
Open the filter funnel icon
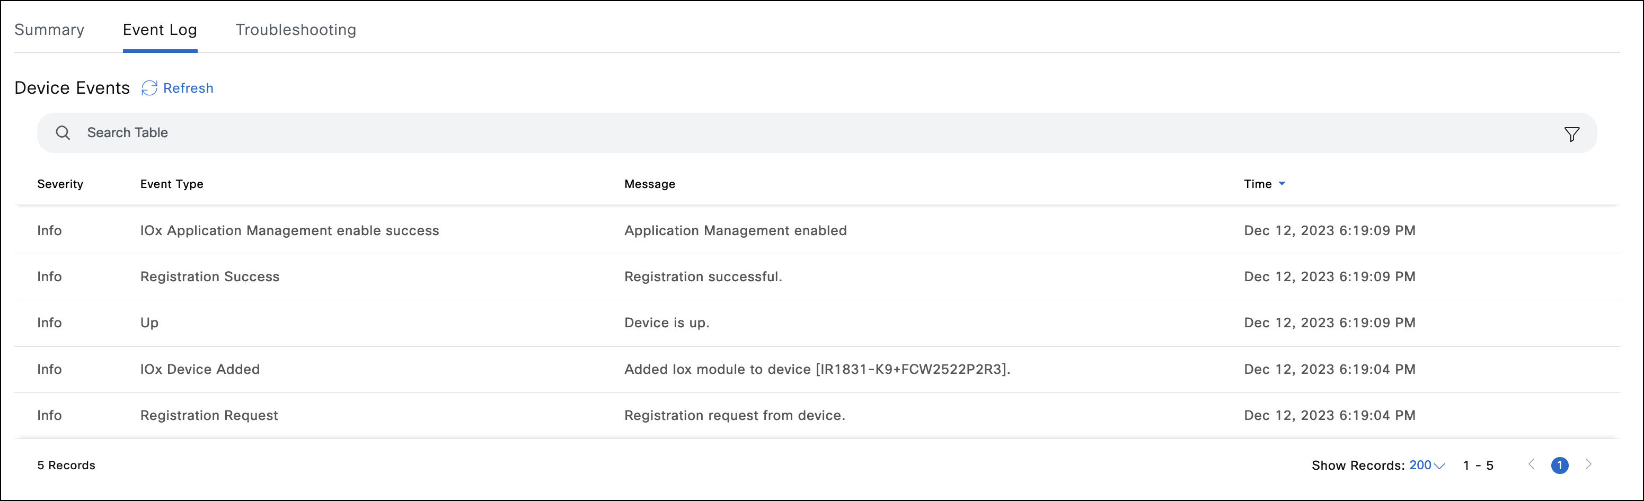1571,134
